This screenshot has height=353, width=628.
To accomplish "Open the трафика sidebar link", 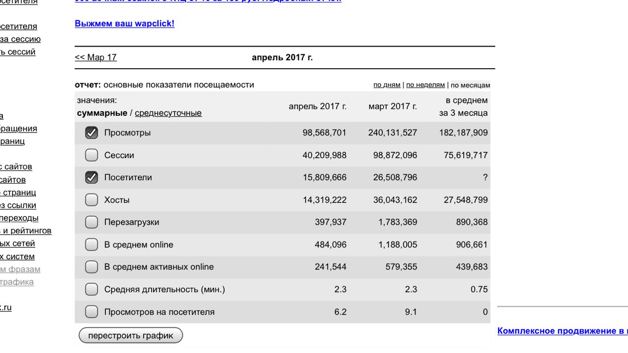I will point(17,282).
